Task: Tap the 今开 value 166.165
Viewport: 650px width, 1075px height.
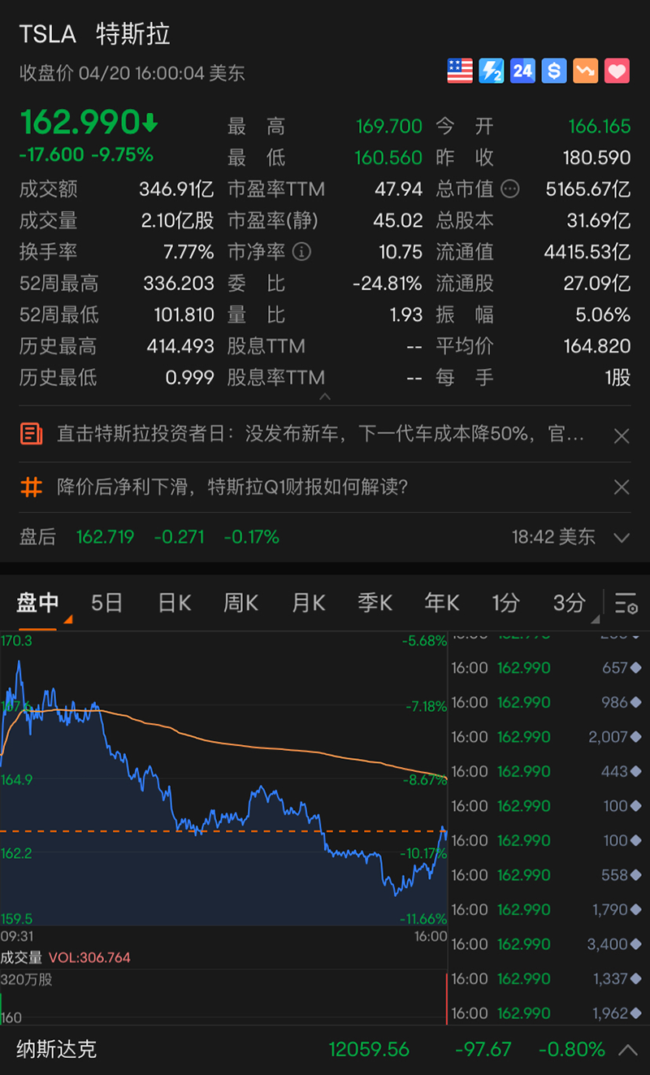Action: click(600, 127)
